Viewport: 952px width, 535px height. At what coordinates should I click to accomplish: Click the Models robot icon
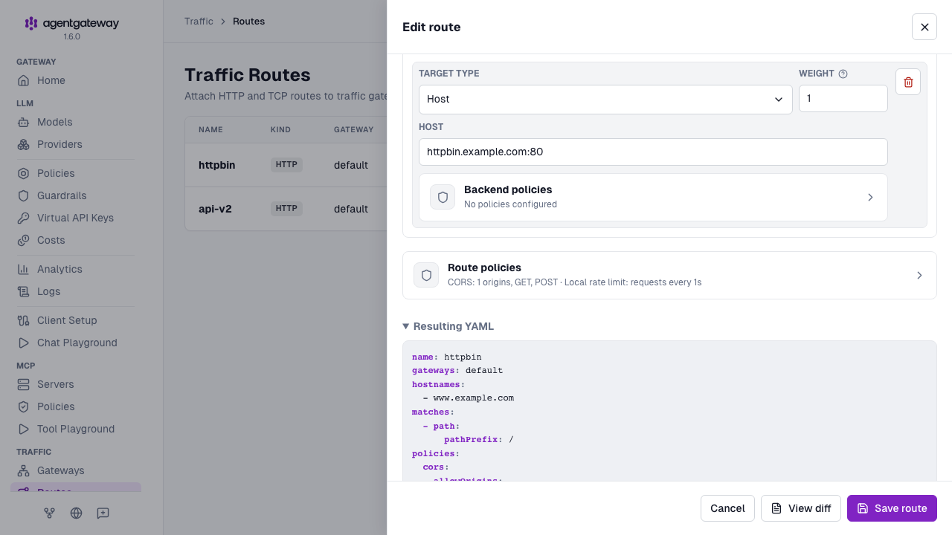tap(24, 122)
